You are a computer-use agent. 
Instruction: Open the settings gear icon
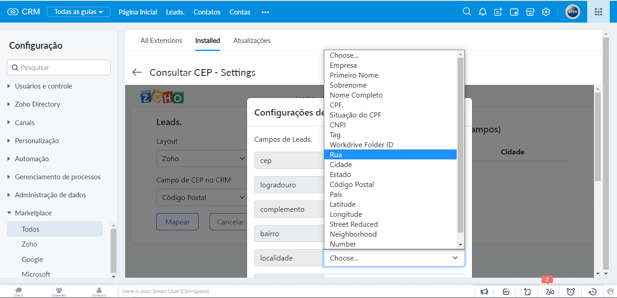click(546, 12)
